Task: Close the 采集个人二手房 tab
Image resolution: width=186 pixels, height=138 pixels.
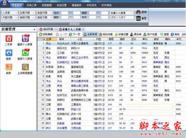Action: pos(83,29)
